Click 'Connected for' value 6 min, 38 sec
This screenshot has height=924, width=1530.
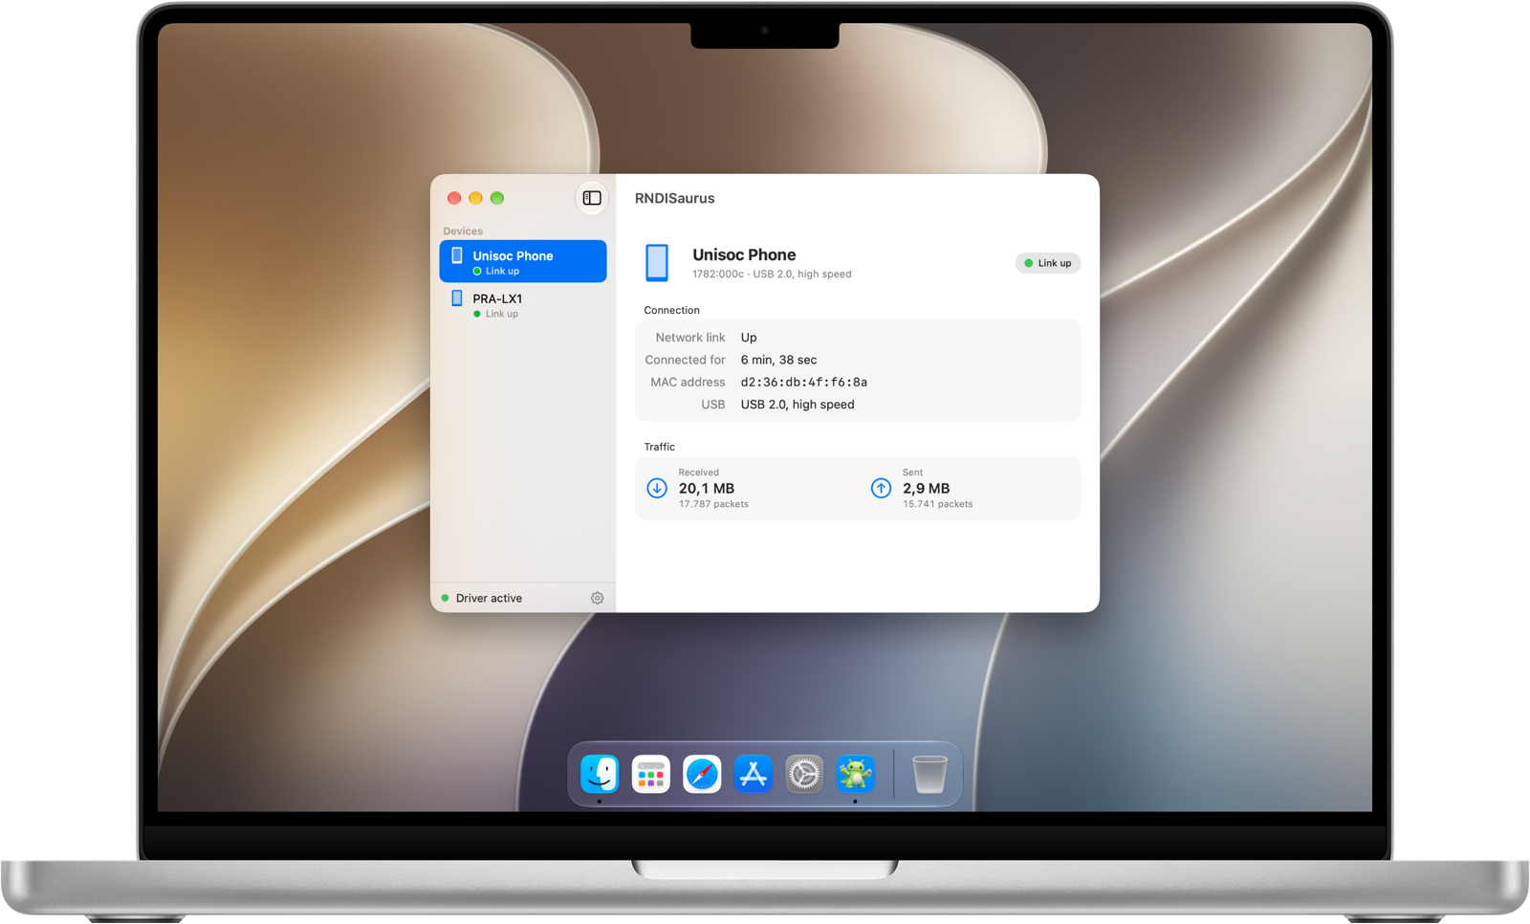tap(778, 360)
